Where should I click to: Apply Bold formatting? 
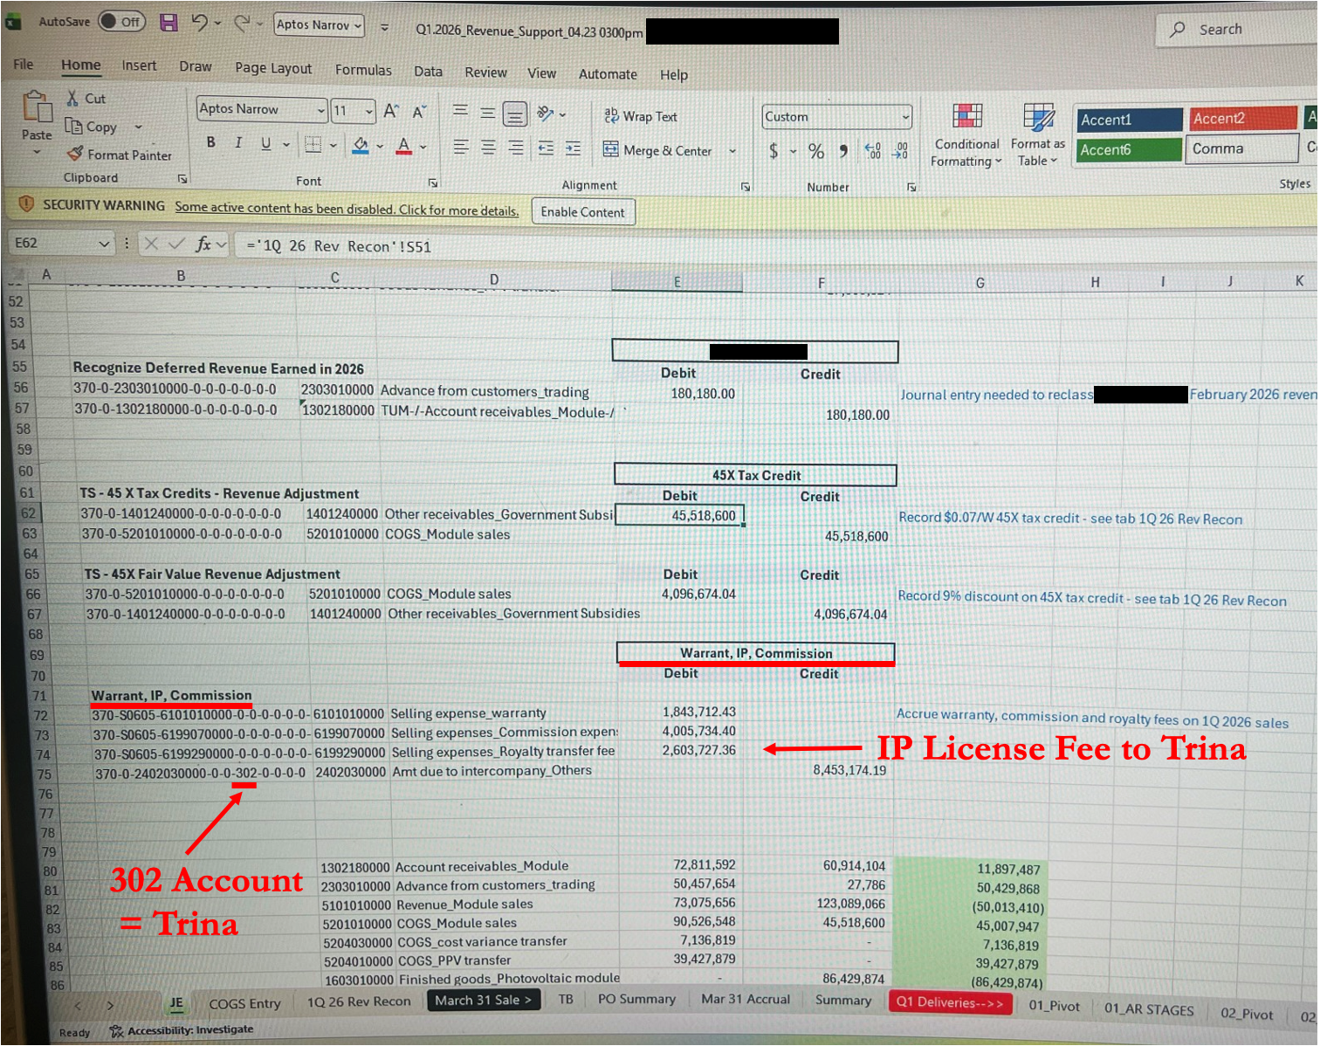(x=210, y=142)
